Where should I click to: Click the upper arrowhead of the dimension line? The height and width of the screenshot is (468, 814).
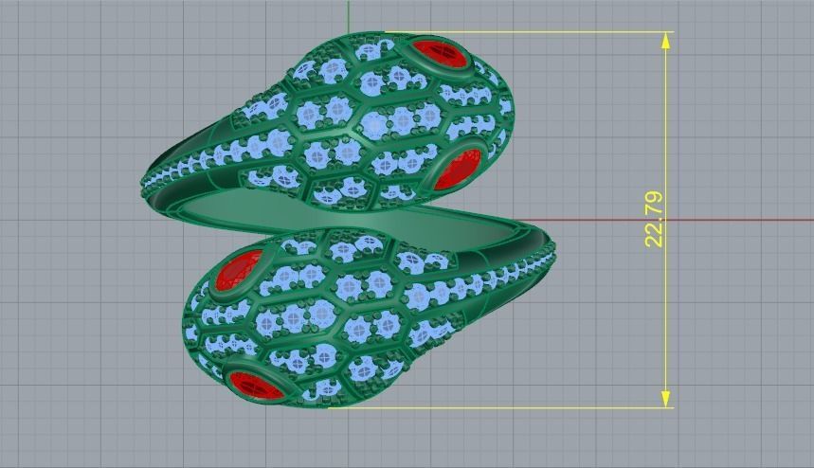click(x=665, y=41)
